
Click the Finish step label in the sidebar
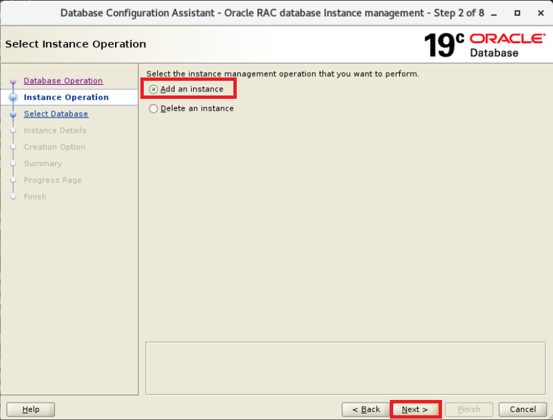click(x=35, y=196)
